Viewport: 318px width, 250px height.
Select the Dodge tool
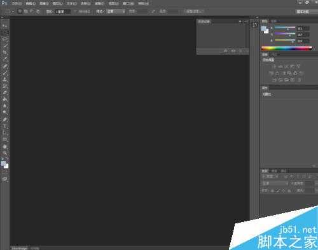4,112
